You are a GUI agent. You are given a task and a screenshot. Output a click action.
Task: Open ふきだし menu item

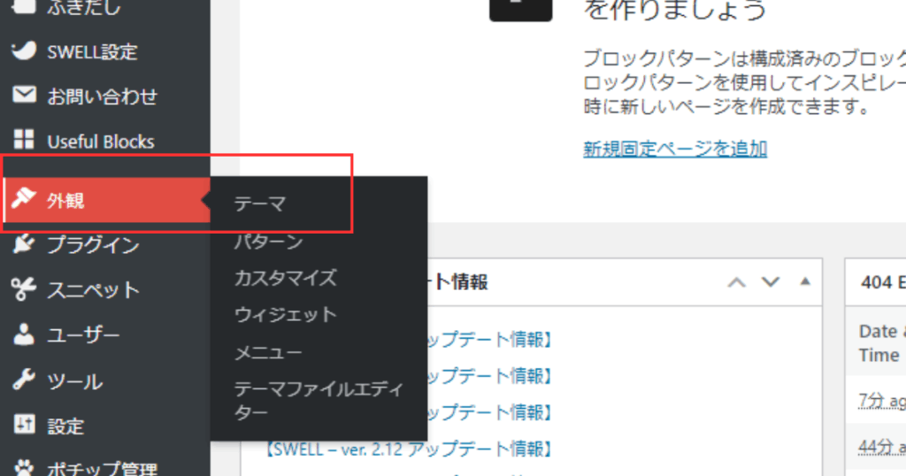point(105,10)
